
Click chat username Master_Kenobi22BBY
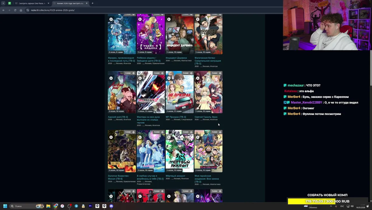click(x=306, y=103)
